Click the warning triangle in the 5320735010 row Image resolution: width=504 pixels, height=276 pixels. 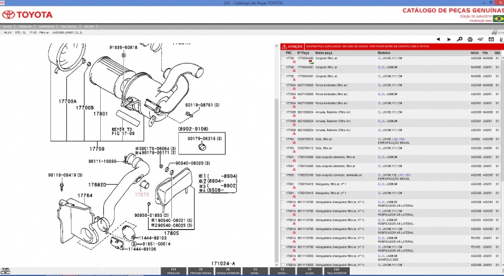tap(294, 142)
